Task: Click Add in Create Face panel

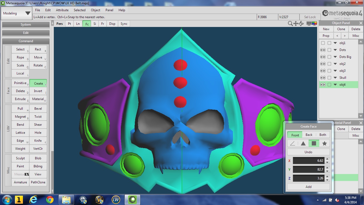Action: tap(308, 187)
